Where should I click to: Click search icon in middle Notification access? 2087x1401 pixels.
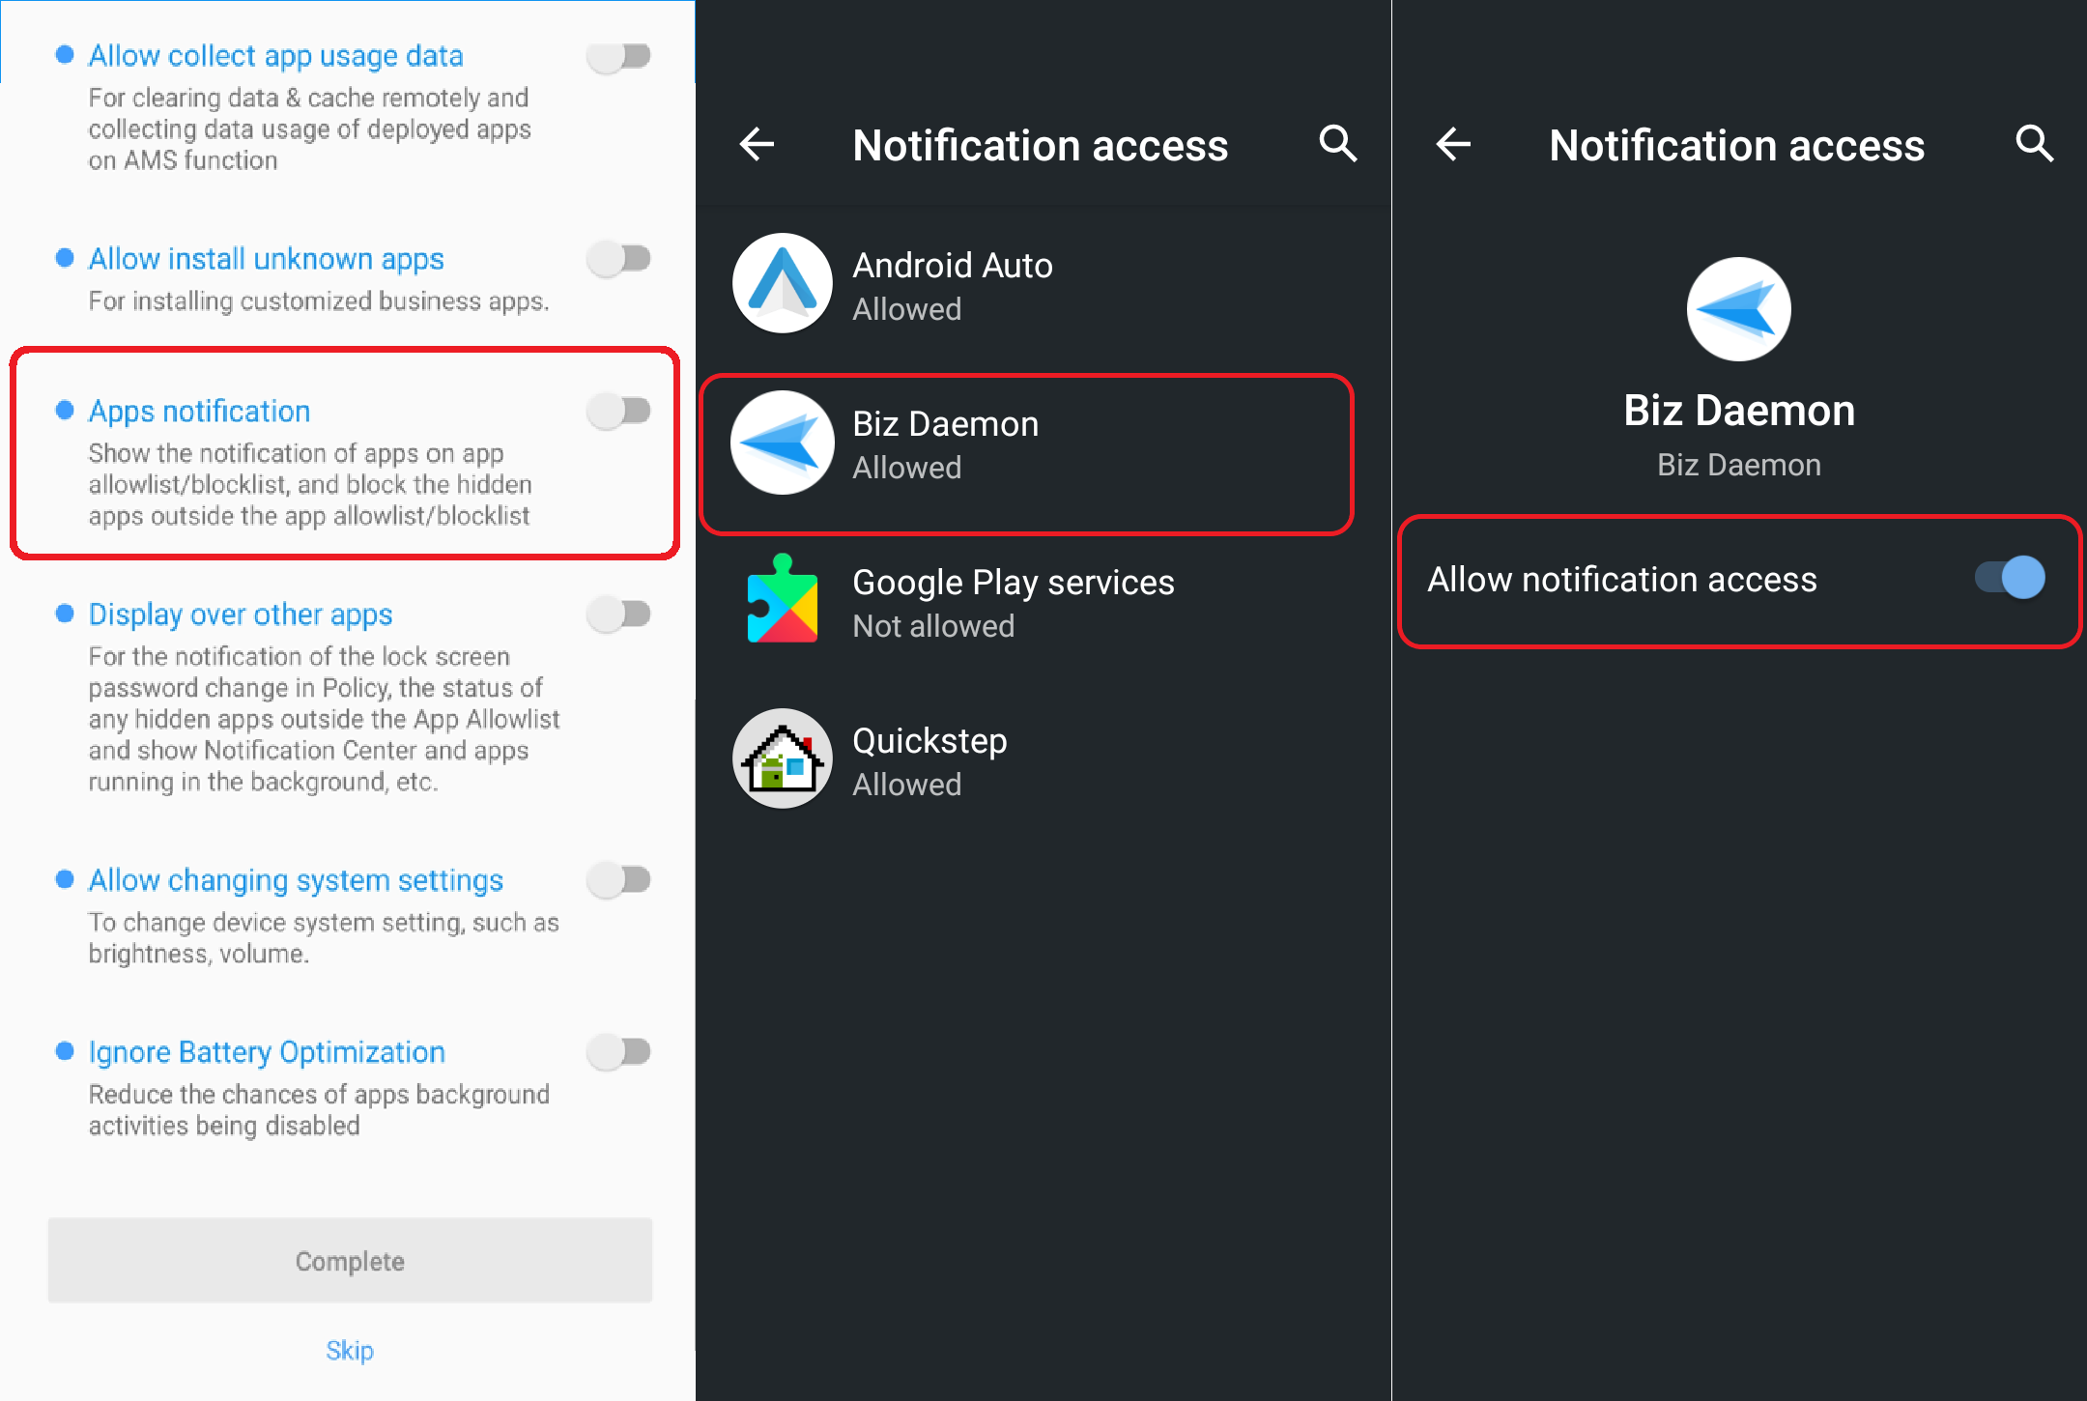[1338, 144]
